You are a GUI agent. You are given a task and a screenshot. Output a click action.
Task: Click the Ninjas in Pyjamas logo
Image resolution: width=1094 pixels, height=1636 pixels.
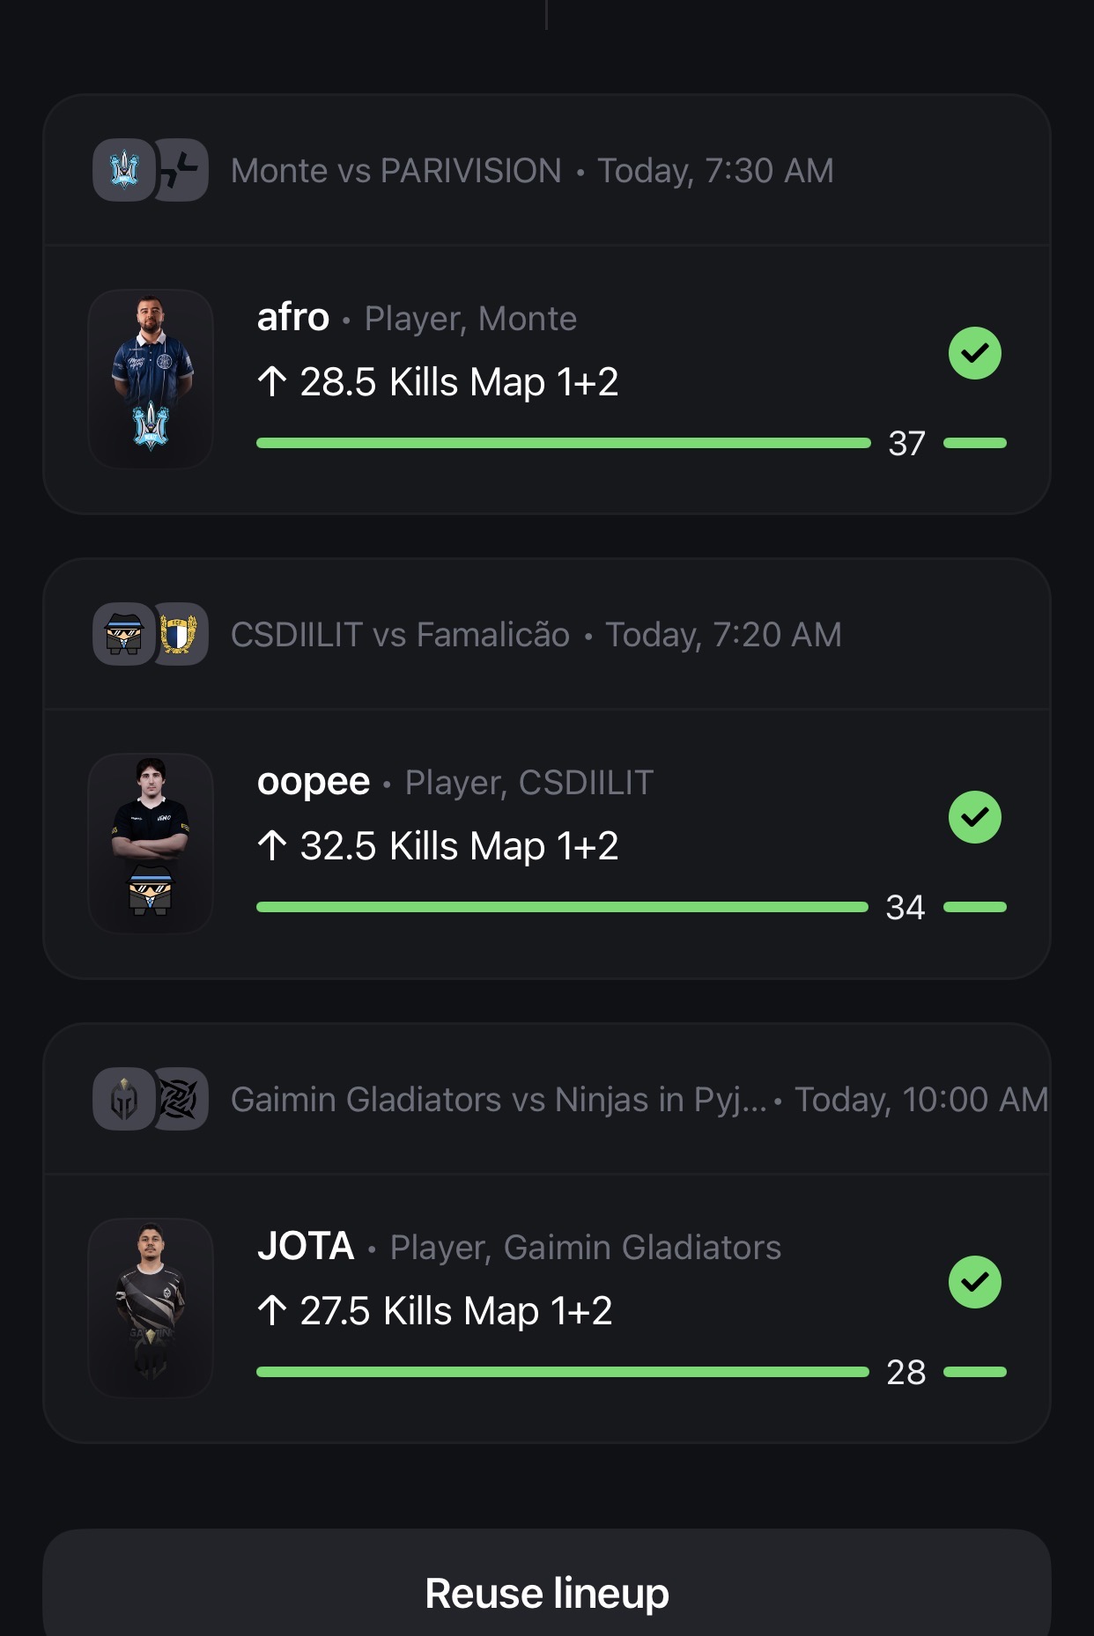pos(180,1099)
